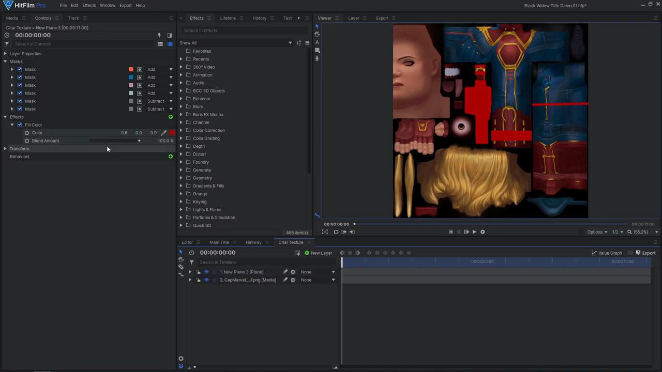Switch to the Lifetime tab
This screenshot has height=372, width=662.
point(228,18)
